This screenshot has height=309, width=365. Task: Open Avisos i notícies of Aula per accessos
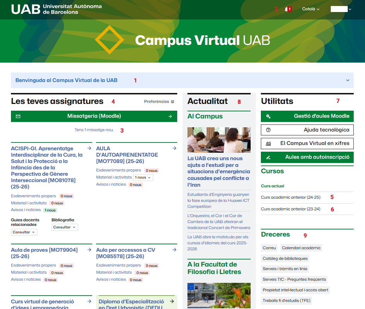(111, 279)
